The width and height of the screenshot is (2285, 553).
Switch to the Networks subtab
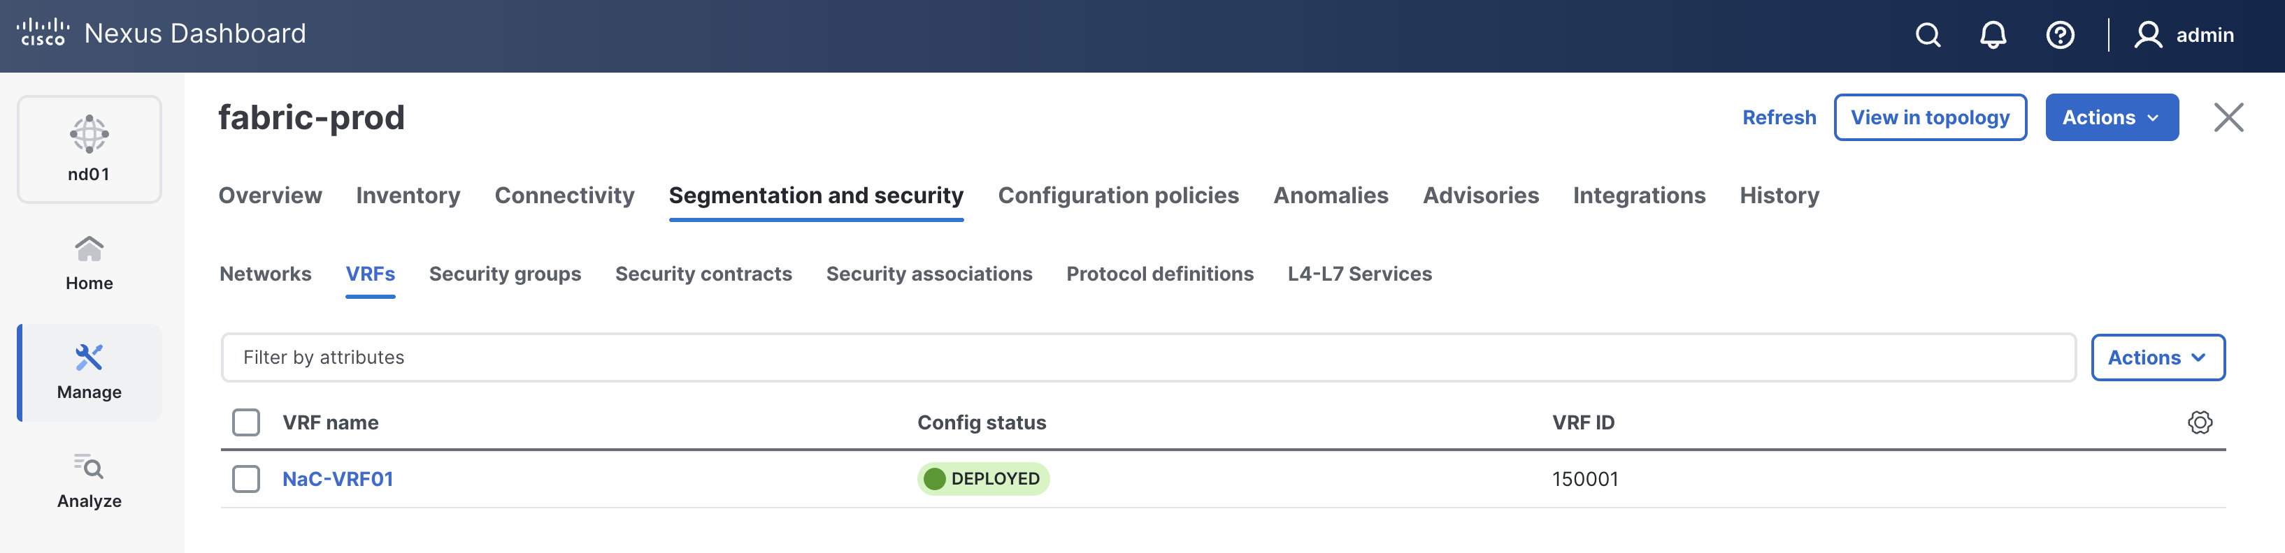coord(265,274)
